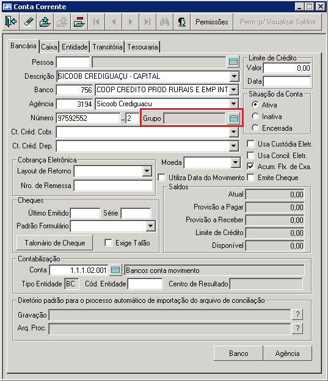
Task: Click the Arq. Proc. browse question button
Action: [x=297, y=328]
